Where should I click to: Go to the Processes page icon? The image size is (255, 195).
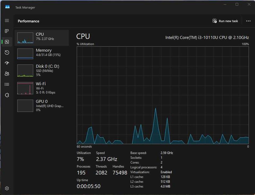pyautogui.click(x=7, y=31)
